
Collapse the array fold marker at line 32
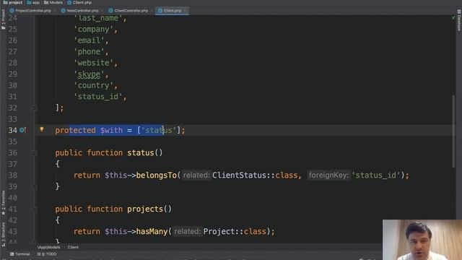click(34, 108)
